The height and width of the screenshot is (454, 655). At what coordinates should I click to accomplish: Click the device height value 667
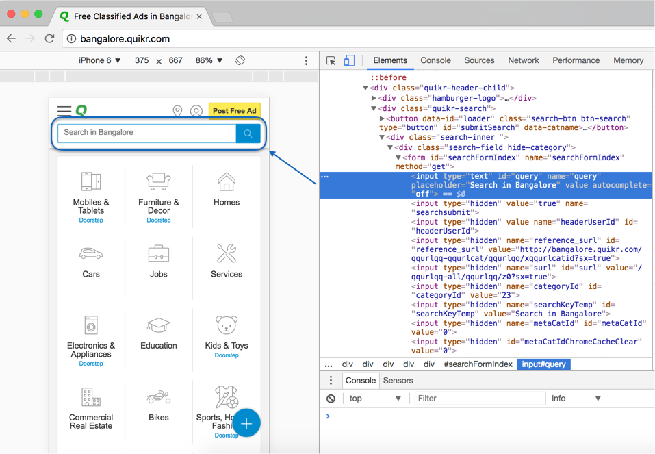point(175,61)
